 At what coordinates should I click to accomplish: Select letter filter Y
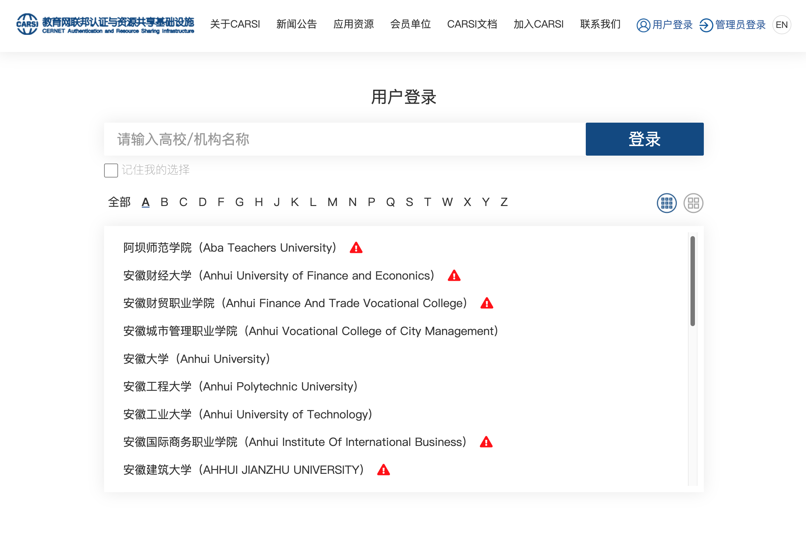[486, 202]
